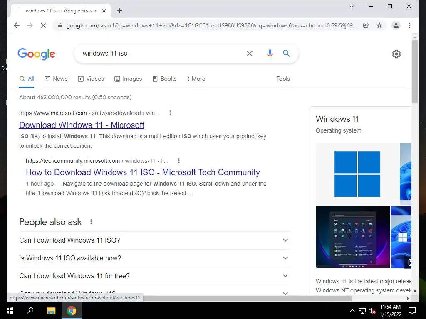Click the scroll right arrow on the horizontal scrollbar
The image size is (426, 319).
pos(408,298)
